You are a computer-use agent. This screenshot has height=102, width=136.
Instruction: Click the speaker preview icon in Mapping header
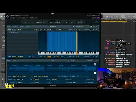point(73,27)
